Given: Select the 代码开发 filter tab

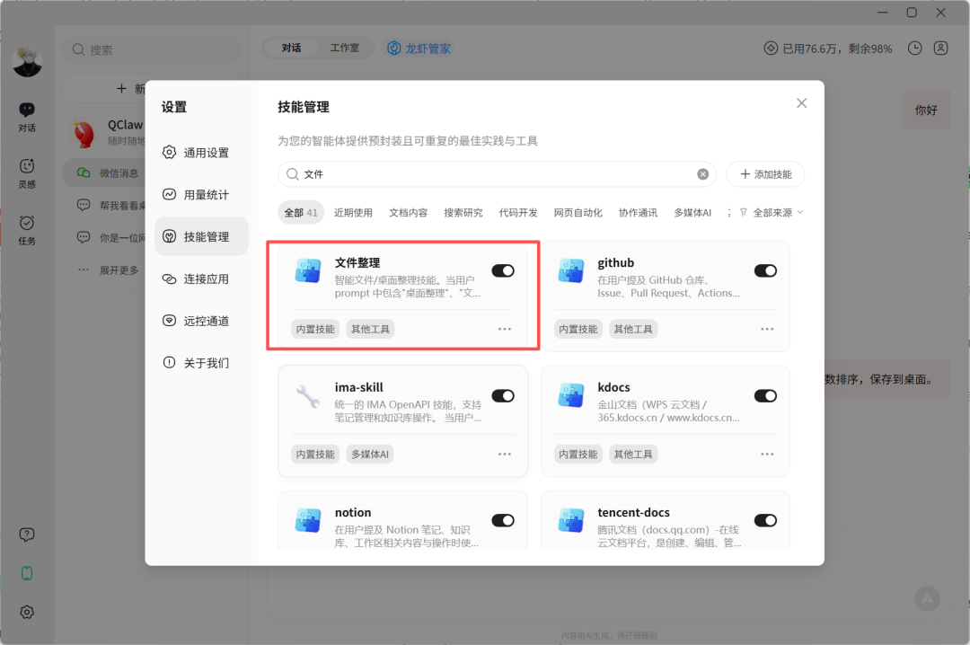Looking at the screenshot, I should [518, 212].
